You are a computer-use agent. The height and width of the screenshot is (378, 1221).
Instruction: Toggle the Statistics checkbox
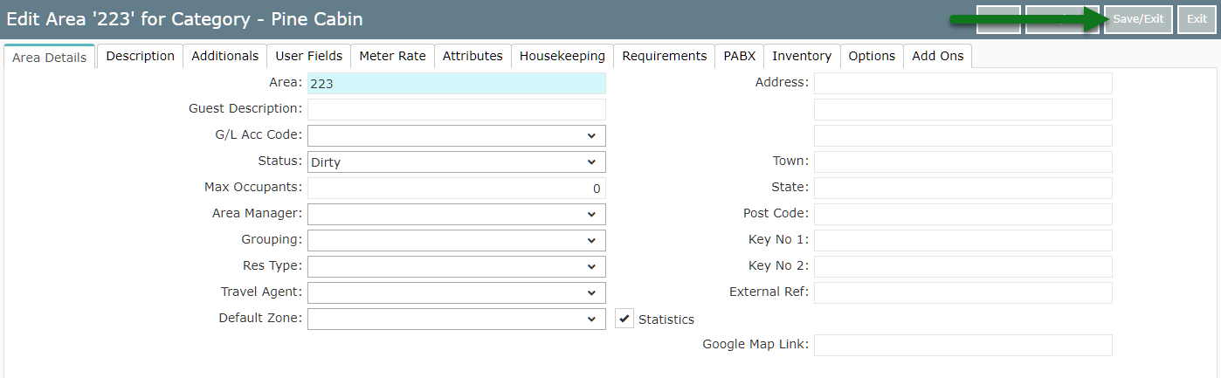click(624, 320)
